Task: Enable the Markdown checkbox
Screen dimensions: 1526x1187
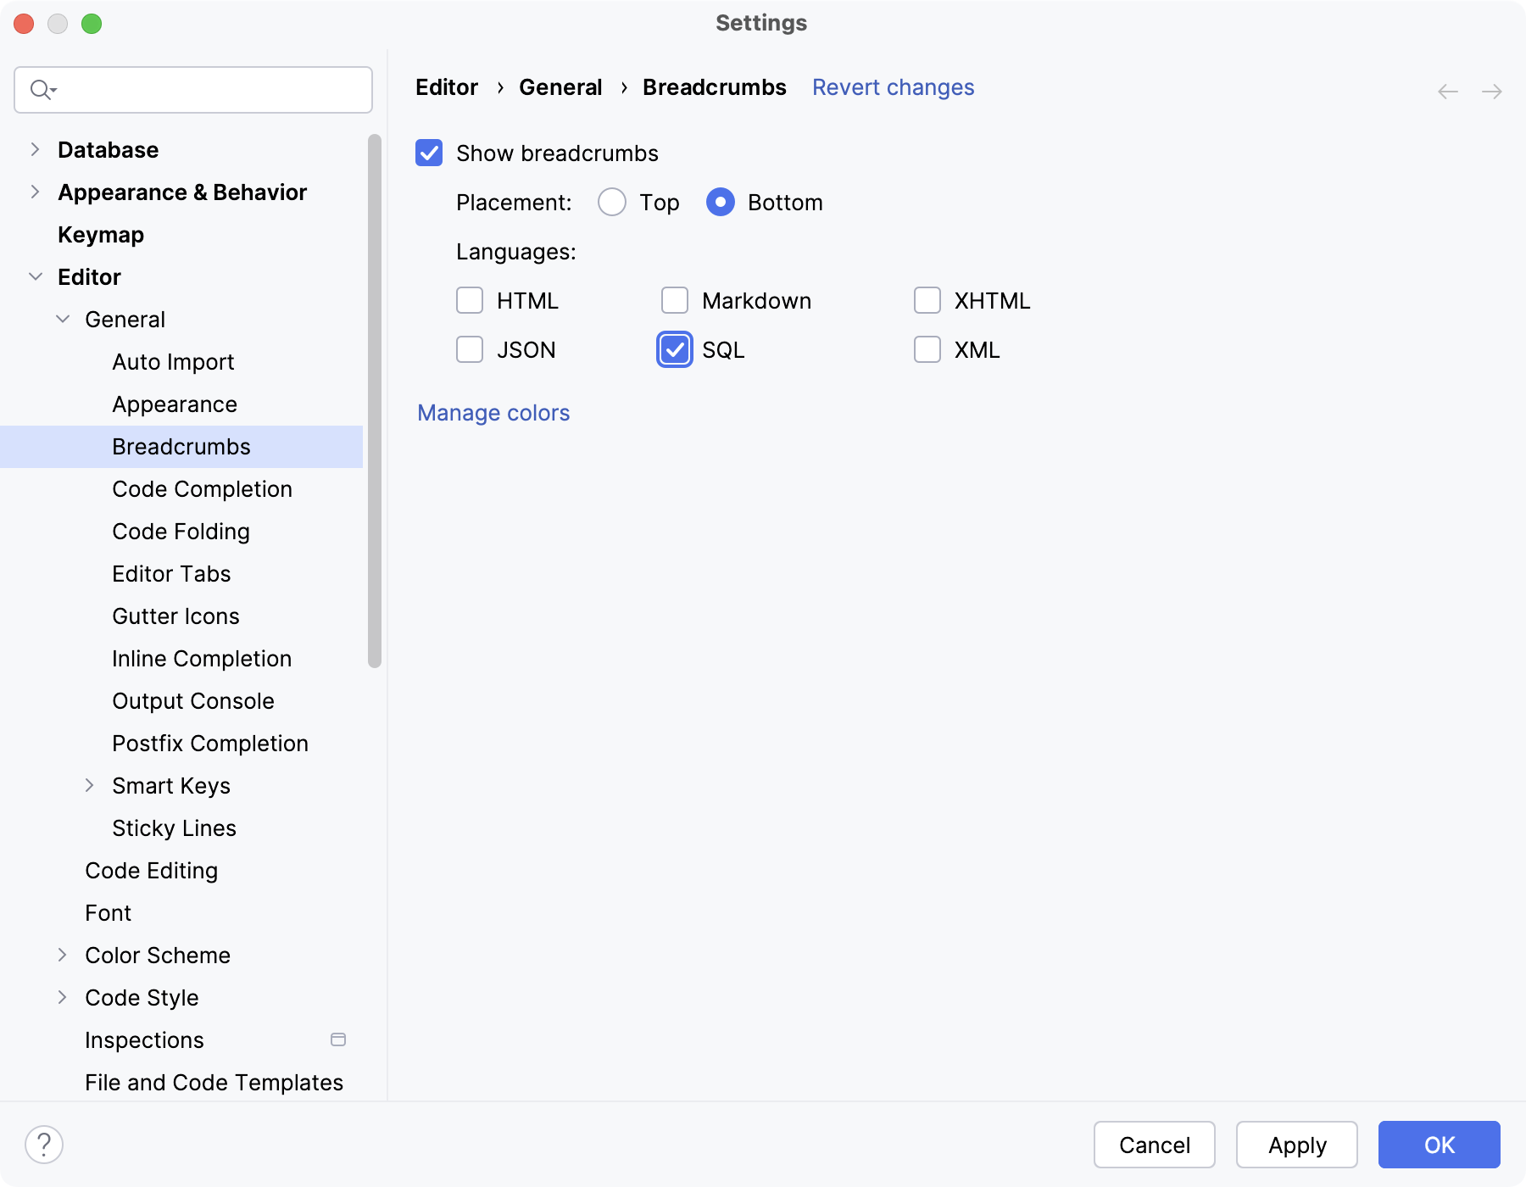Action: click(675, 301)
